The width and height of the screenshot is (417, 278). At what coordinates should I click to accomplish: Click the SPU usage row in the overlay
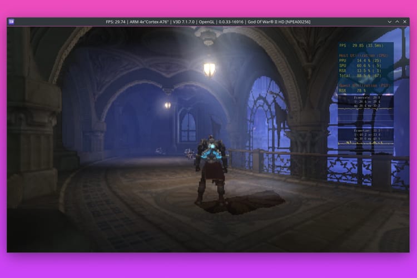click(360, 66)
